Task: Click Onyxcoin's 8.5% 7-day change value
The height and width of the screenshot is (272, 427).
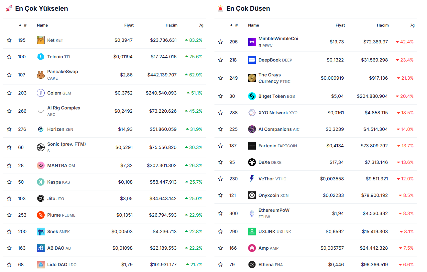Action: 408,195
